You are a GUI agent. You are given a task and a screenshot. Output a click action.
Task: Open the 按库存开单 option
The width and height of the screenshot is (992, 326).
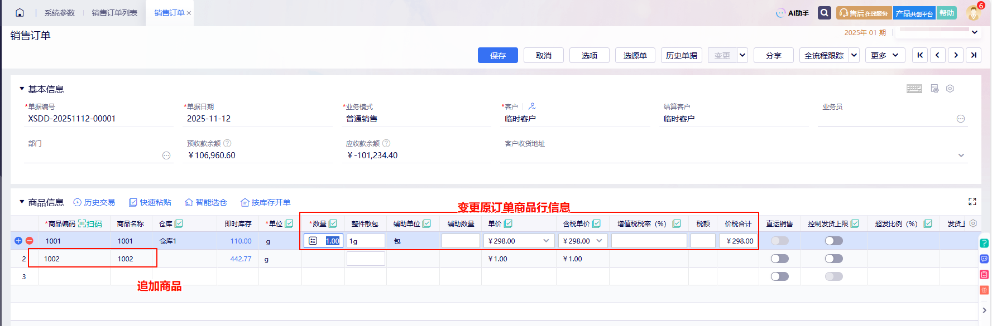pyautogui.click(x=266, y=202)
